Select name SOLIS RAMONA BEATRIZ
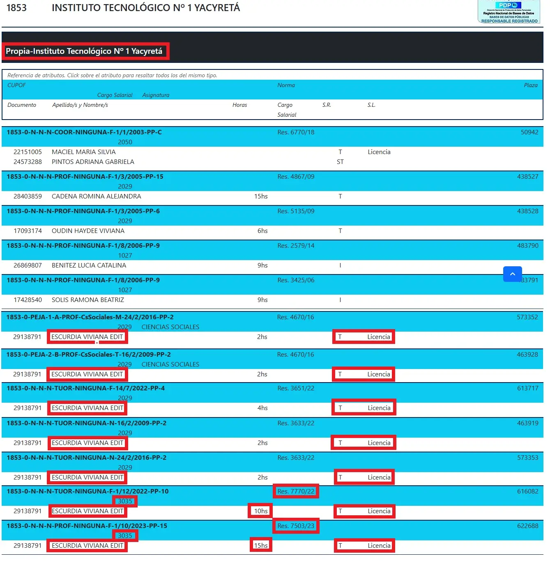This screenshot has width=550, height=565. [88, 300]
